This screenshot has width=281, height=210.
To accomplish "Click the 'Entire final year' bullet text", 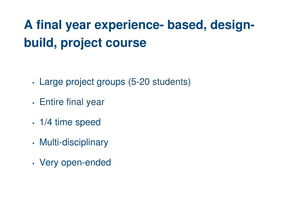I will [72, 102].
